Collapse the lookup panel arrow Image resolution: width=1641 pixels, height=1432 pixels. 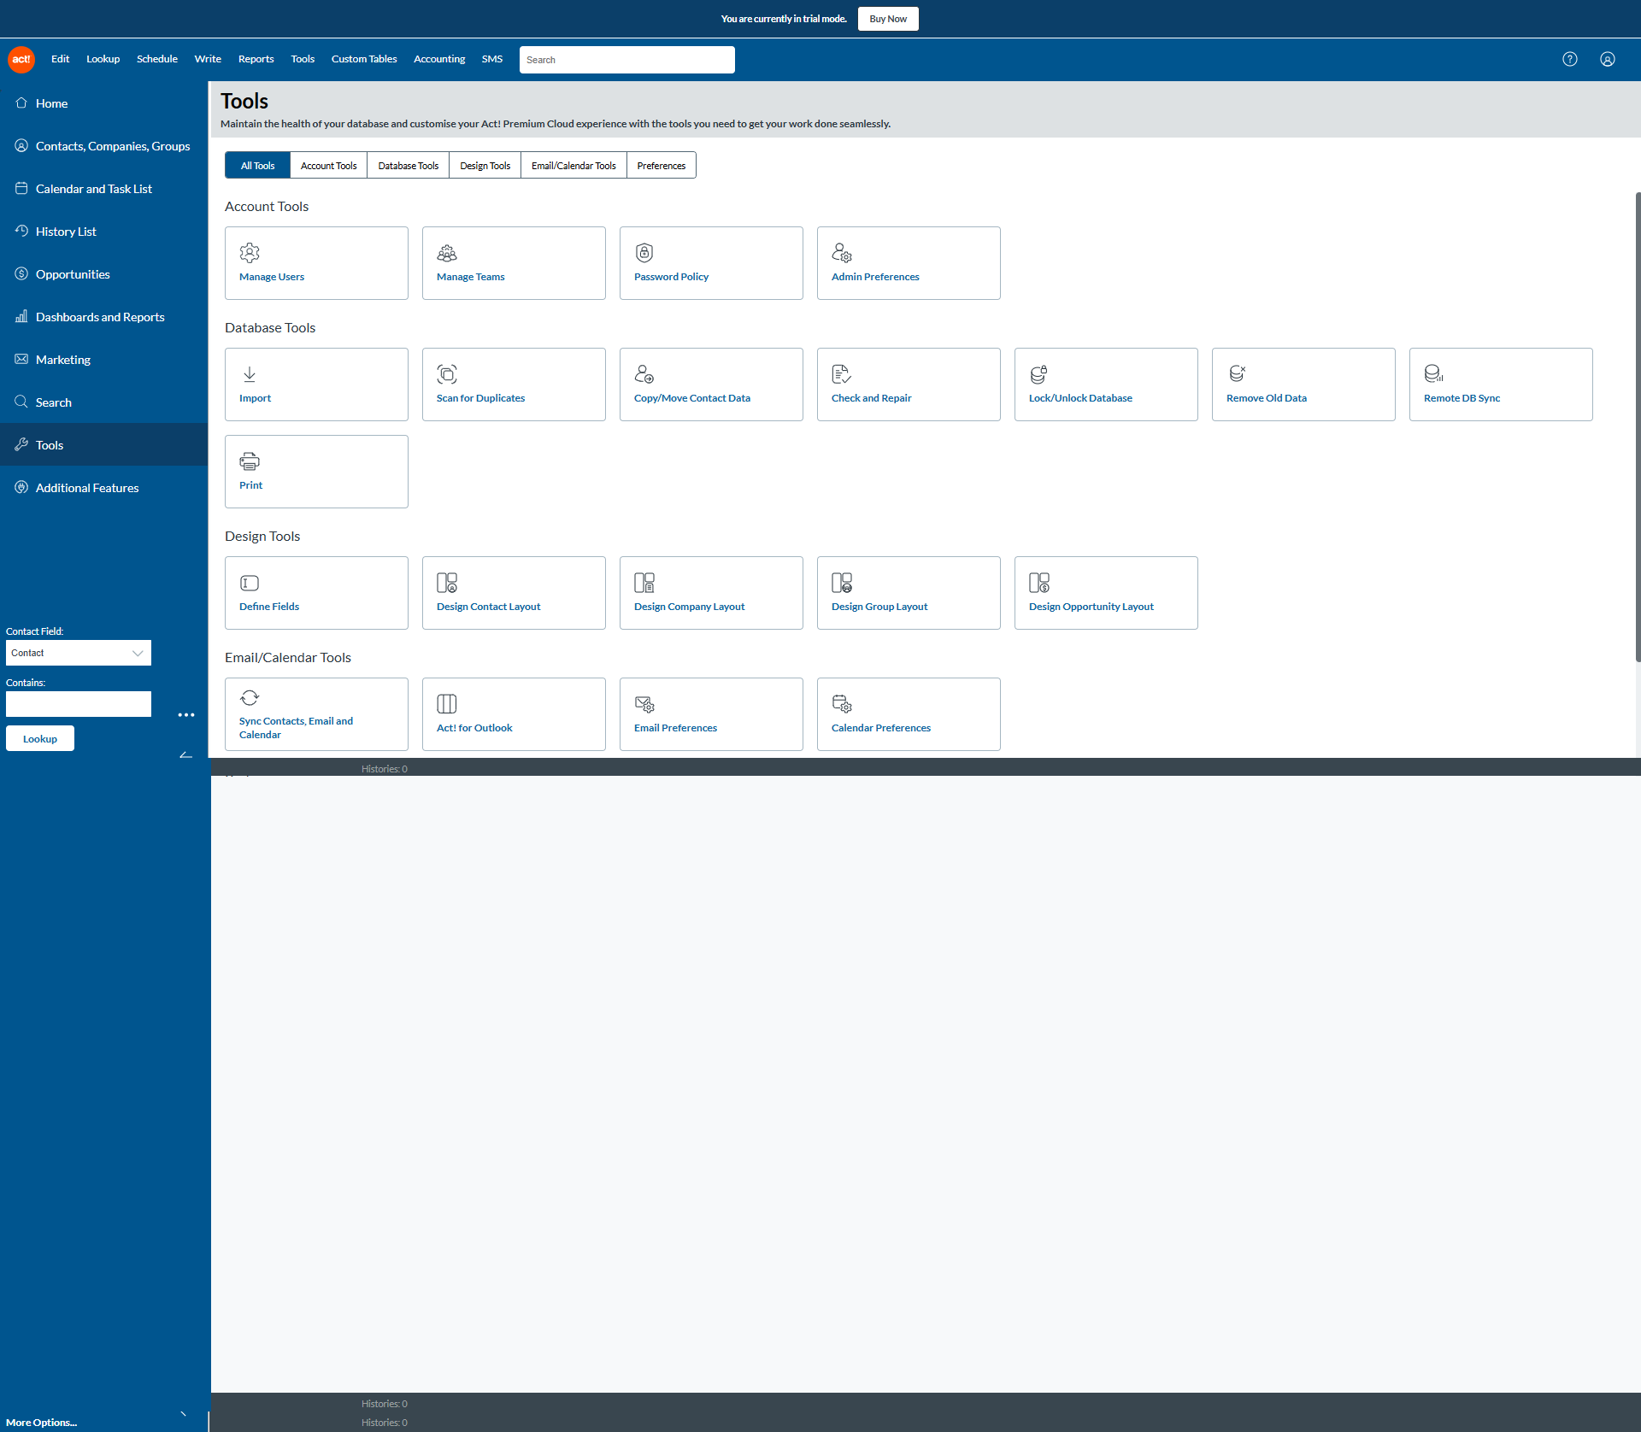point(185,755)
